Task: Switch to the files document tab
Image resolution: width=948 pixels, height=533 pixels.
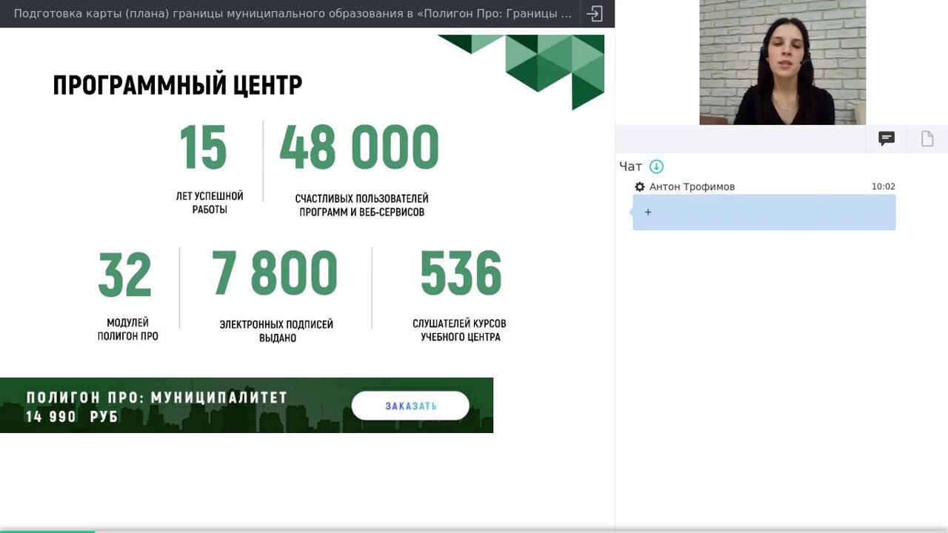Action: click(927, 138)
